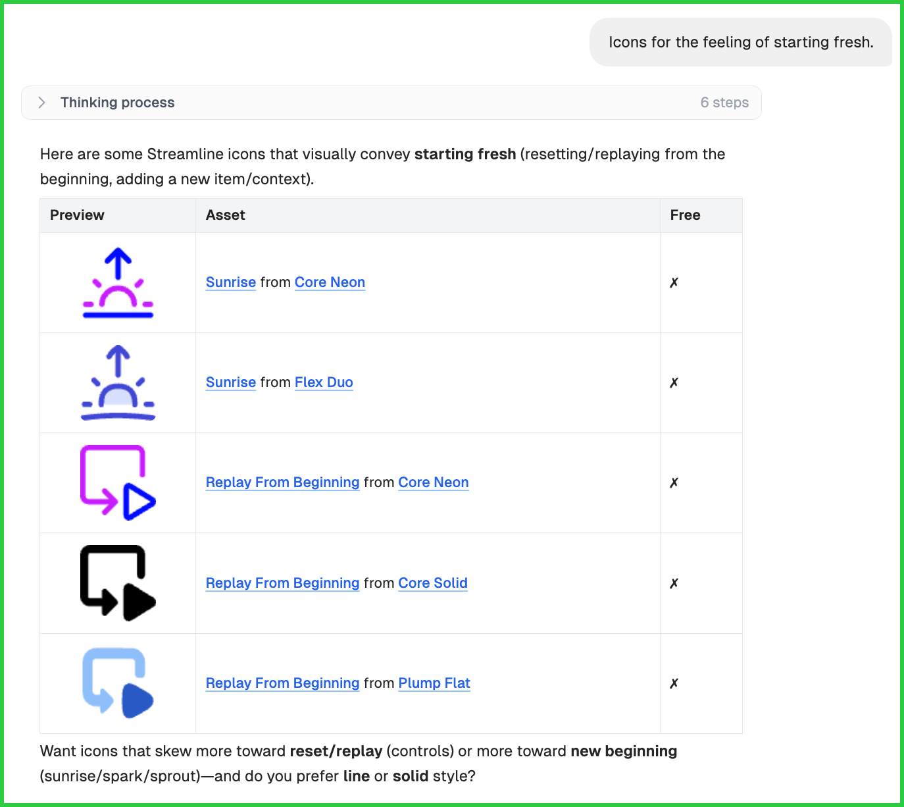Open Replay From Beginning link for Core Solid

283,583
